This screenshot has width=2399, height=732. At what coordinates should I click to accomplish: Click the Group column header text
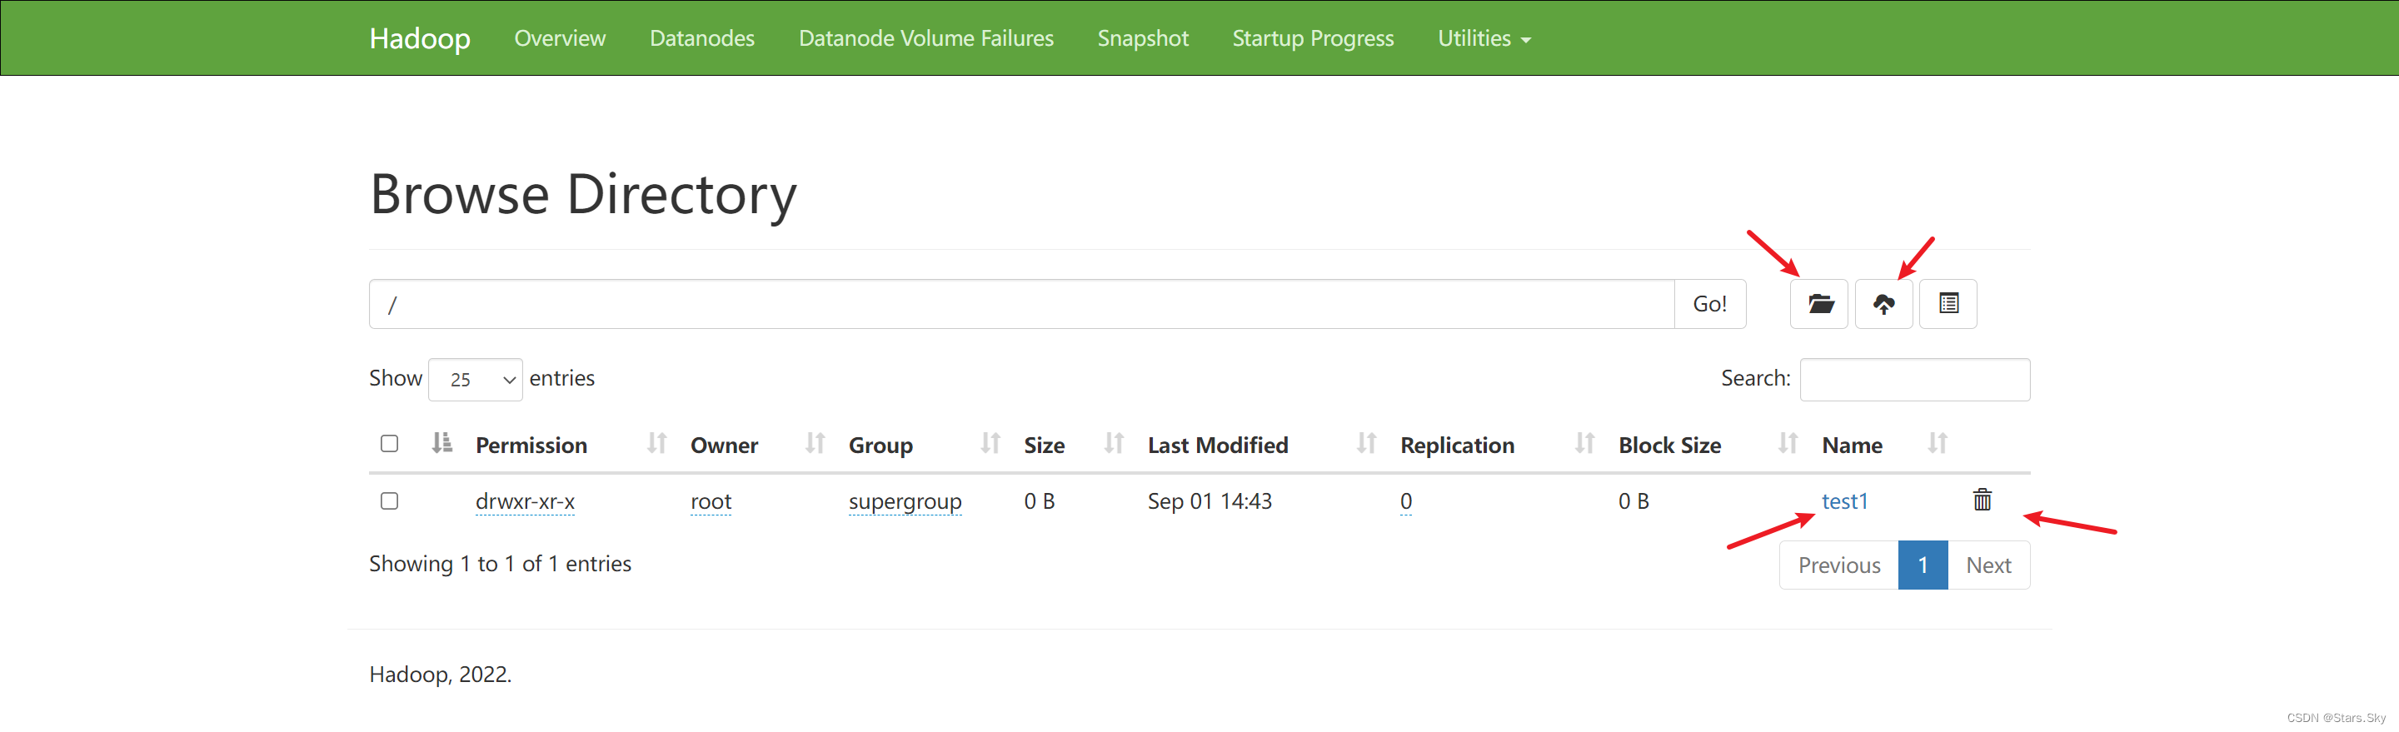click(880, 446)
